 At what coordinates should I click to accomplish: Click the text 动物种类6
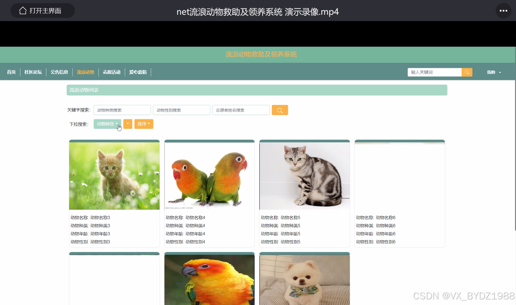[386, 226]
